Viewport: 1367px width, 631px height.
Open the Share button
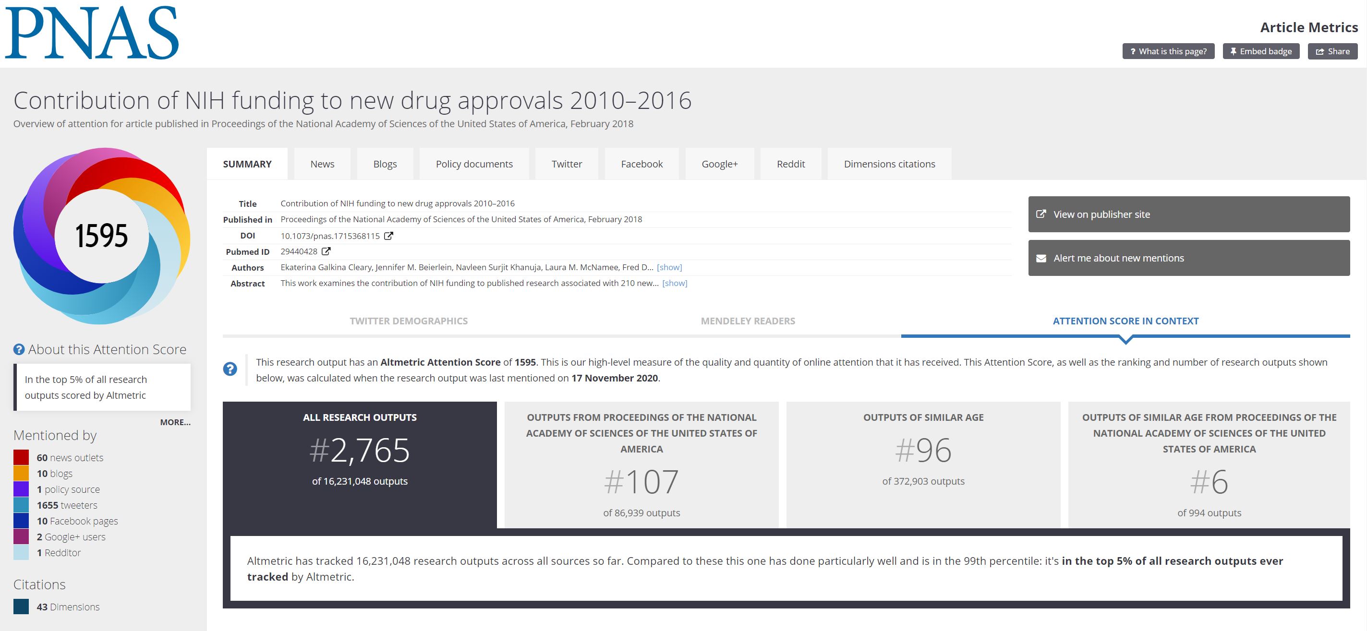[x=1332, y=51]
